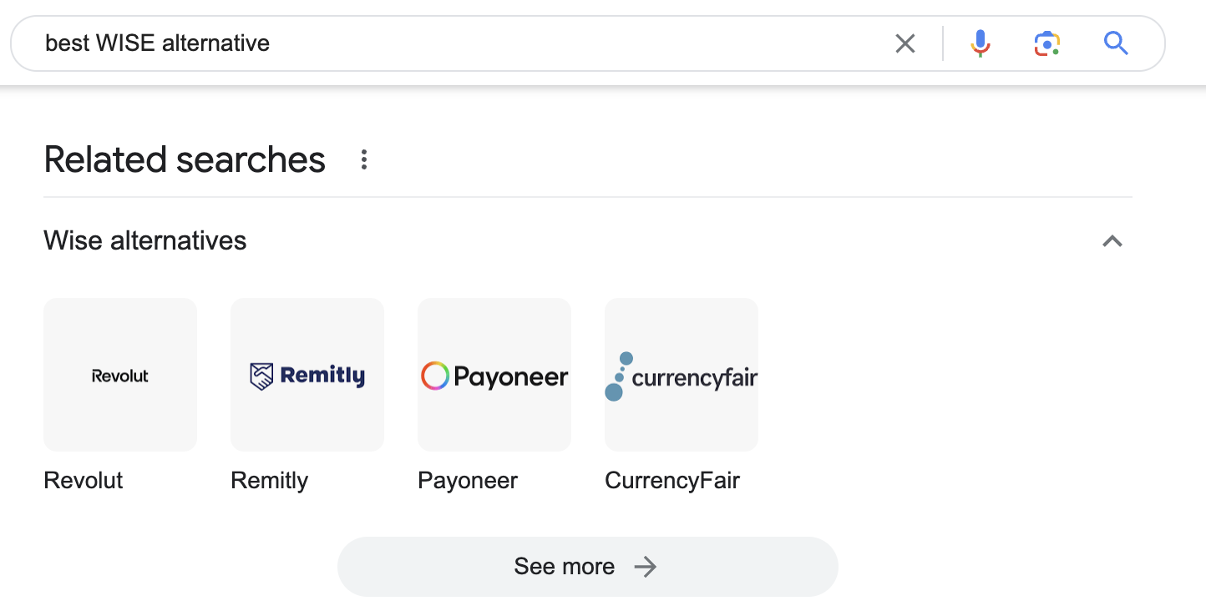The width and height of the screenshot is (1206, 616).
Task: Click the Revolut logo thumbnail
Action: point(120,375)
